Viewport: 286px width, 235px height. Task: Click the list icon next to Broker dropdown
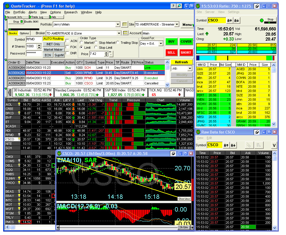point(126,33)
